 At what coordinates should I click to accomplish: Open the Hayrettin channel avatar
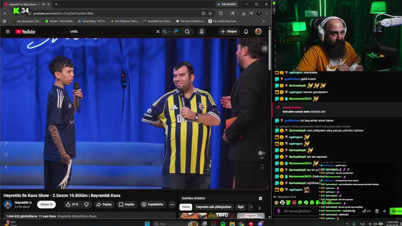[x=8, y=204]
